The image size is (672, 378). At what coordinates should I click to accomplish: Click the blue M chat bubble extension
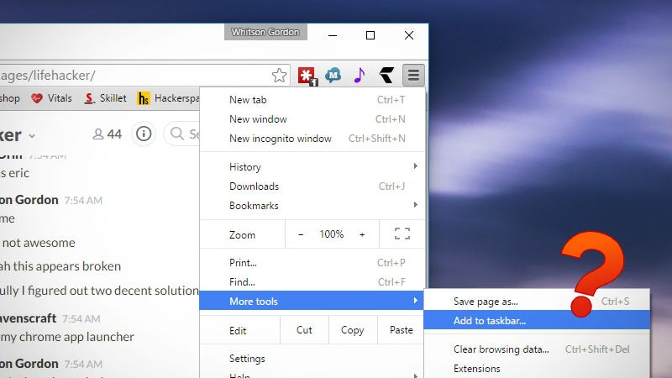(x=333, y=76)
